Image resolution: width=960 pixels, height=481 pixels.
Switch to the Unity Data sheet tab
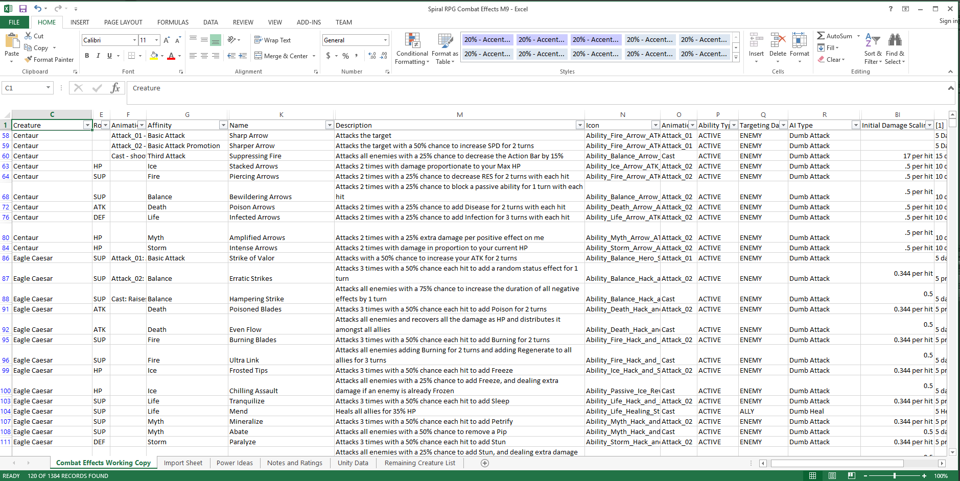click(353, 463)
